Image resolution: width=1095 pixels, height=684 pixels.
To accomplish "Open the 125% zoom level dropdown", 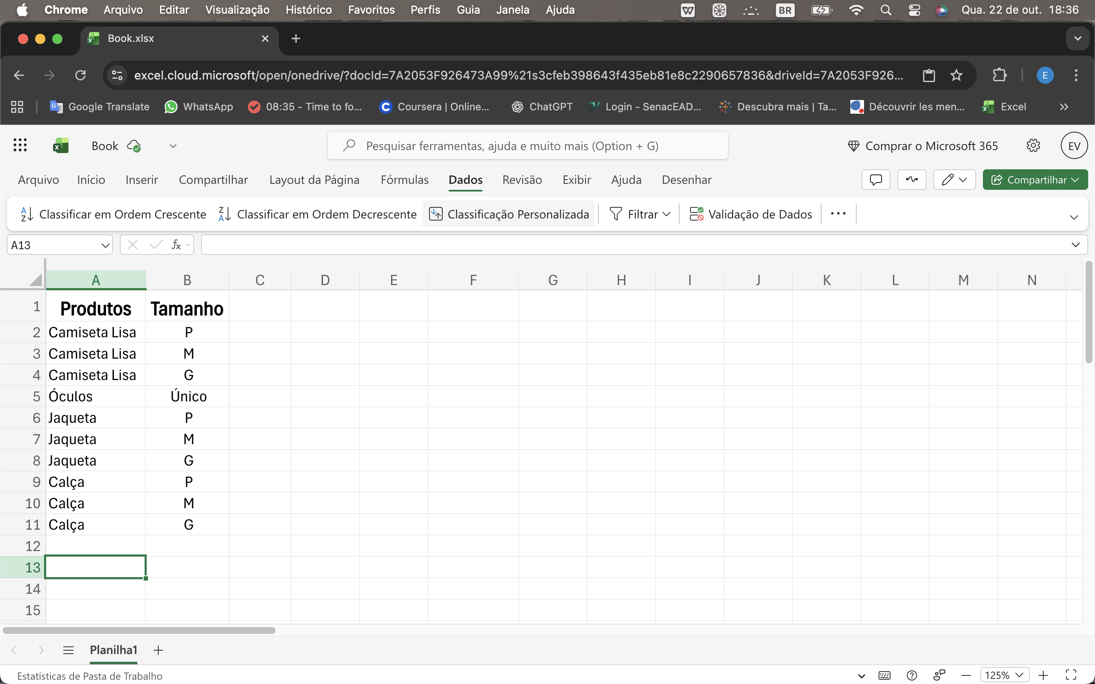I will click(x=1004, y=675).
